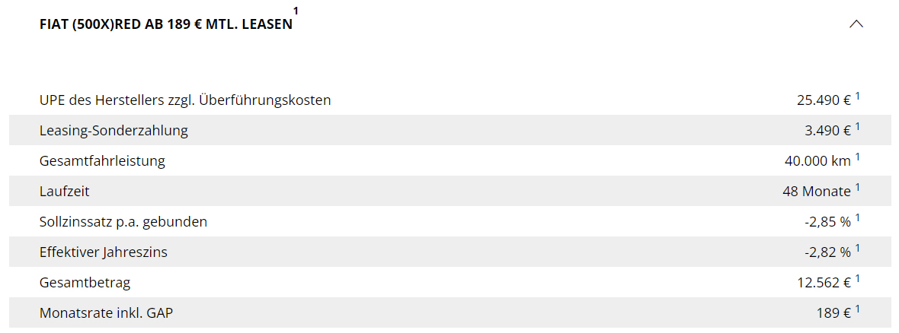Screen dimensions: 899x333
Task: Click the Gesamtfahrleistung label
Action: 102,161
